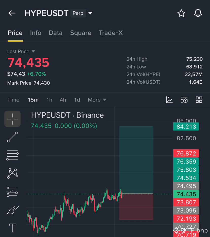This screenshot has width=210, height=237.
Task: Select the long position forecasting tool
Action: coord(12,192)
